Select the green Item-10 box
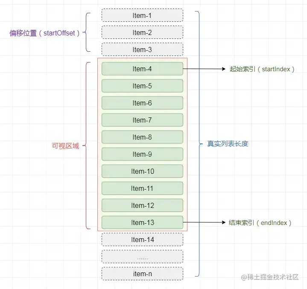The height and width of the screenshot is (289, 307). 142,171
